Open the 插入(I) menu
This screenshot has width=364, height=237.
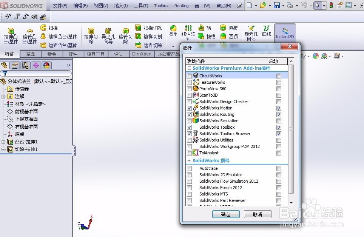121,6
